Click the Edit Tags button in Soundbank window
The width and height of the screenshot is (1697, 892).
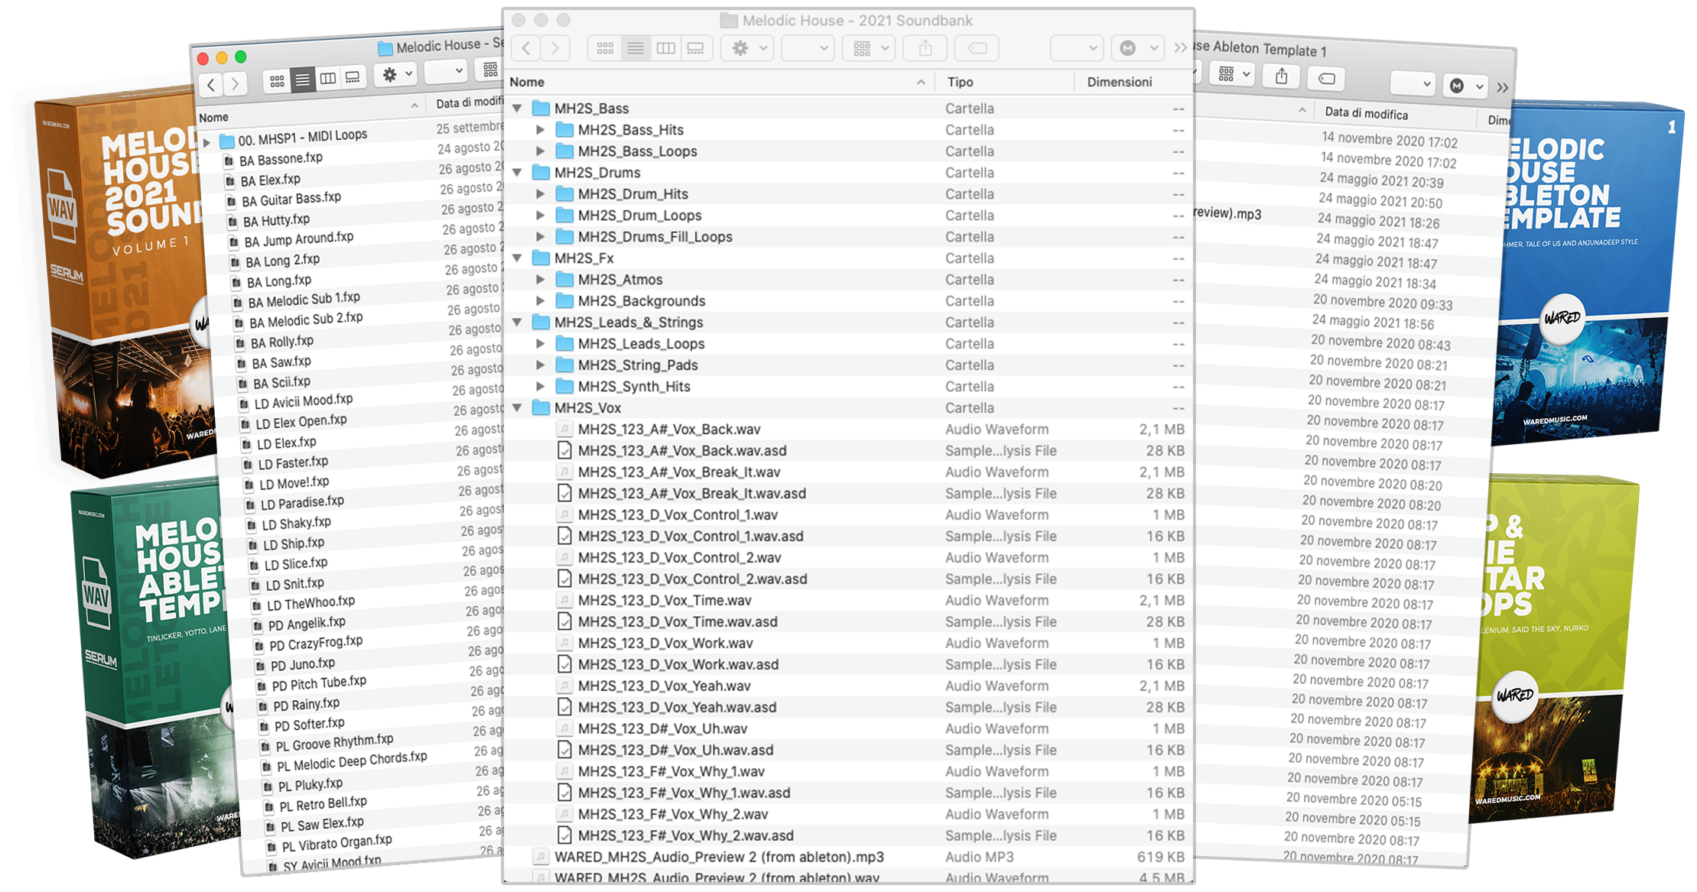(x=977, y=48)
